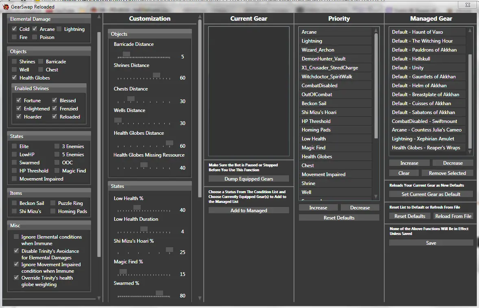Viewport: 479px width, 308px height.
Task: Enable the Lightning elemental damage checkbox
Action: tap(59, 29)
